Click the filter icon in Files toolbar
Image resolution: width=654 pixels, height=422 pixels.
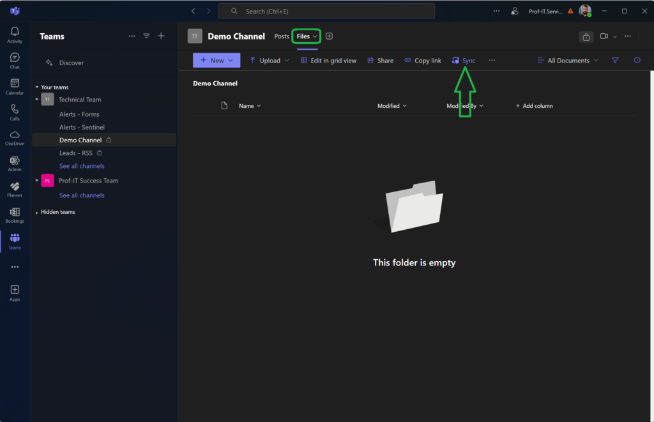[x=615, y=61]
